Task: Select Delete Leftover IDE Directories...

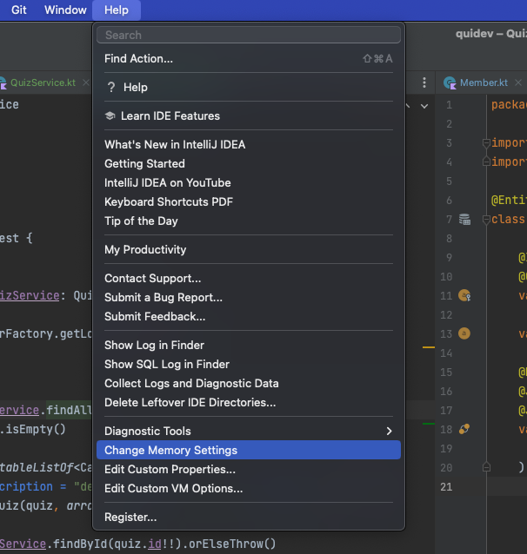Action: pyautogui.click(x=249, y=402)
